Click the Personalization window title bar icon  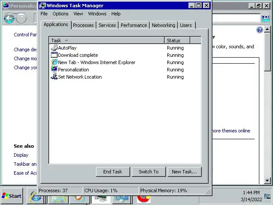tap(6, 6)
